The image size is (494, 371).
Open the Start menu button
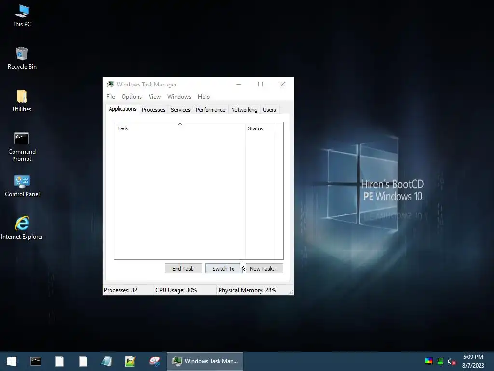(12, 361)
